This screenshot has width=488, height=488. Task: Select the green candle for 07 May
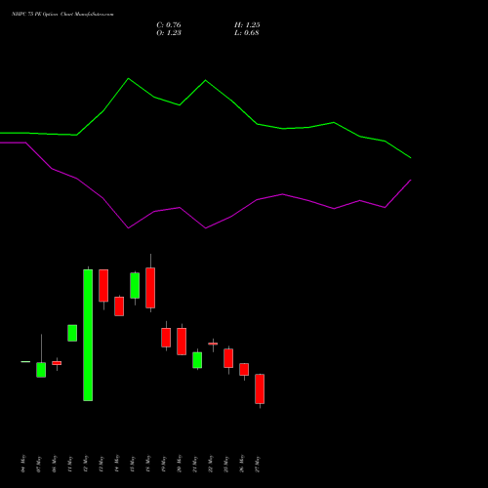pos(41,370)
